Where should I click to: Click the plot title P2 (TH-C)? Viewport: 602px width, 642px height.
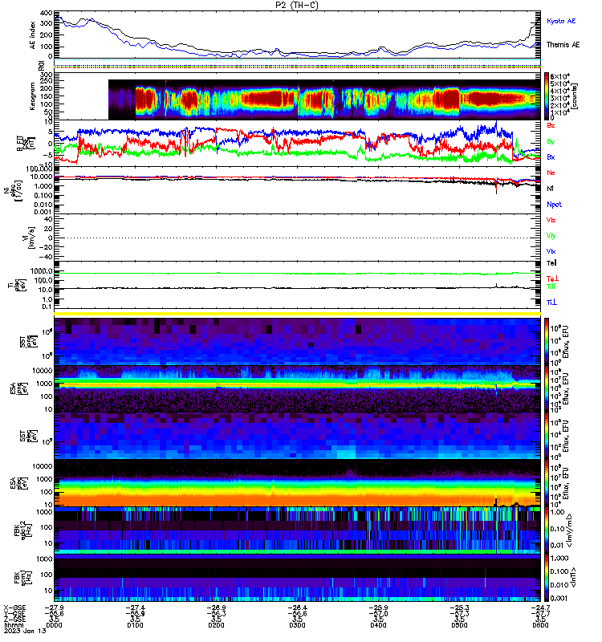click(x=296, y=5)
